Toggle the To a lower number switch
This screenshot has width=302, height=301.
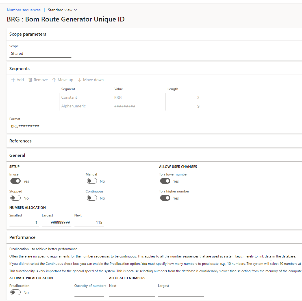[165, 181]
